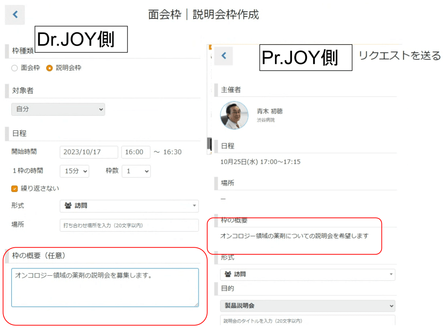Click the back arrow on Pr.JOY screen
This screenshot has width=447, height=335.
[x=223, y=56]
